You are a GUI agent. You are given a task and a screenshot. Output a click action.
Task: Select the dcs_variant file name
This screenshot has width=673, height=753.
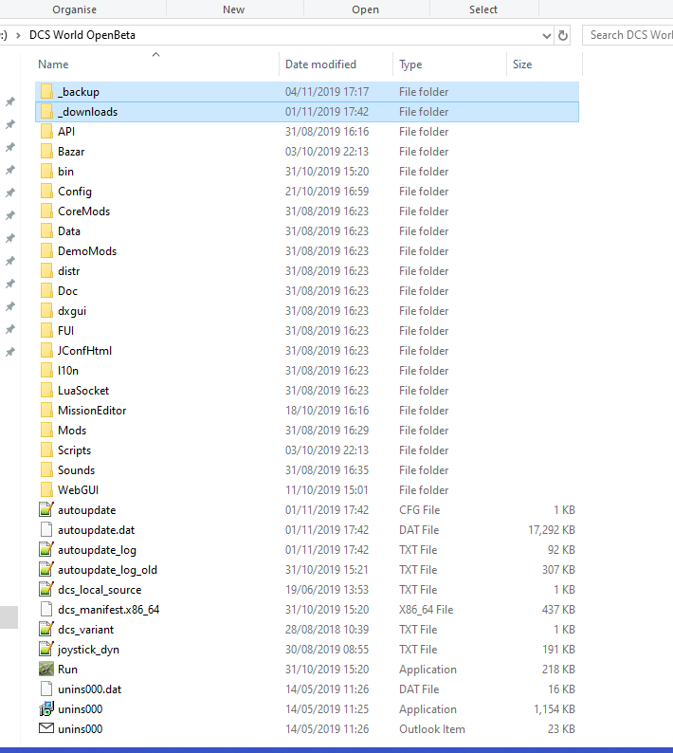[x=85, y=630]
